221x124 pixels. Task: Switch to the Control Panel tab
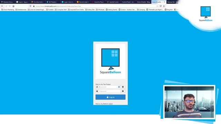[x=128, y=2]
